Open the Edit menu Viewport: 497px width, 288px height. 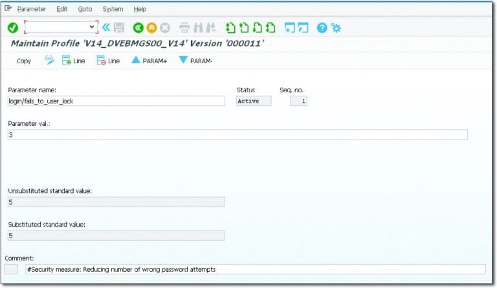pos(62,9)
